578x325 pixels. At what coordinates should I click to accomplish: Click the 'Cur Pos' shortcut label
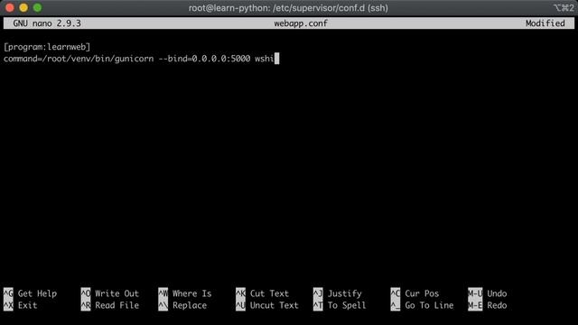422,293
